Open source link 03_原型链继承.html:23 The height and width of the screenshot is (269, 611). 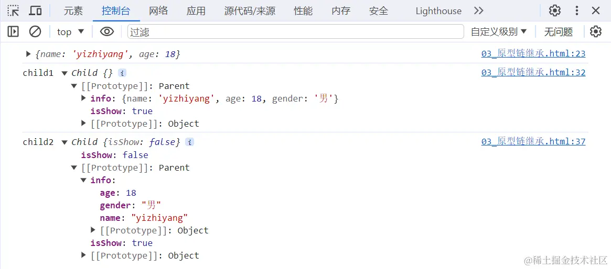coord(533,54)
